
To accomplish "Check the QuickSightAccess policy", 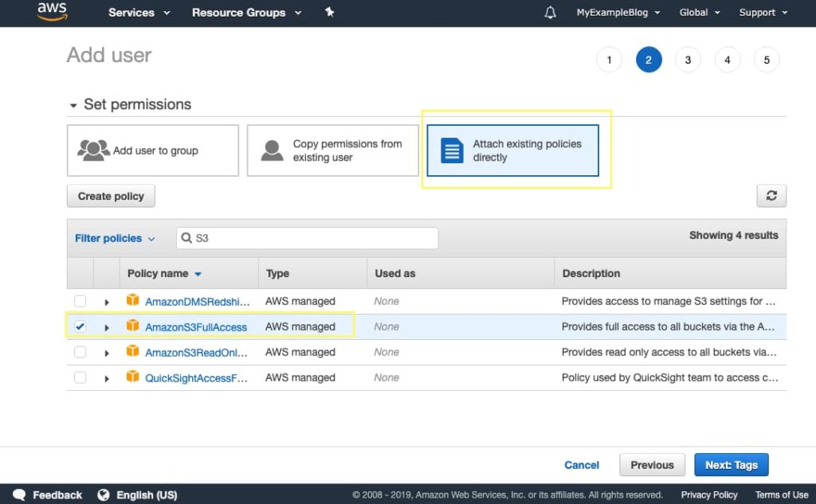I will pos(80,377).
